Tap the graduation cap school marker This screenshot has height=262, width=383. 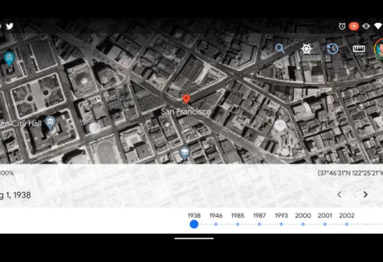184,152
